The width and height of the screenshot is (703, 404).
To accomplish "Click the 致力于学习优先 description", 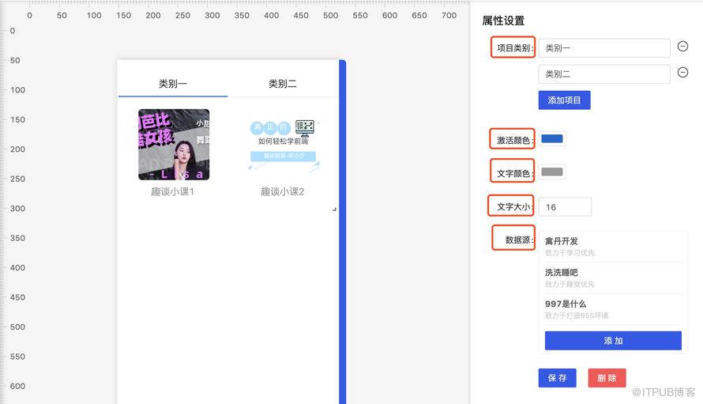I will pos(570,253).
